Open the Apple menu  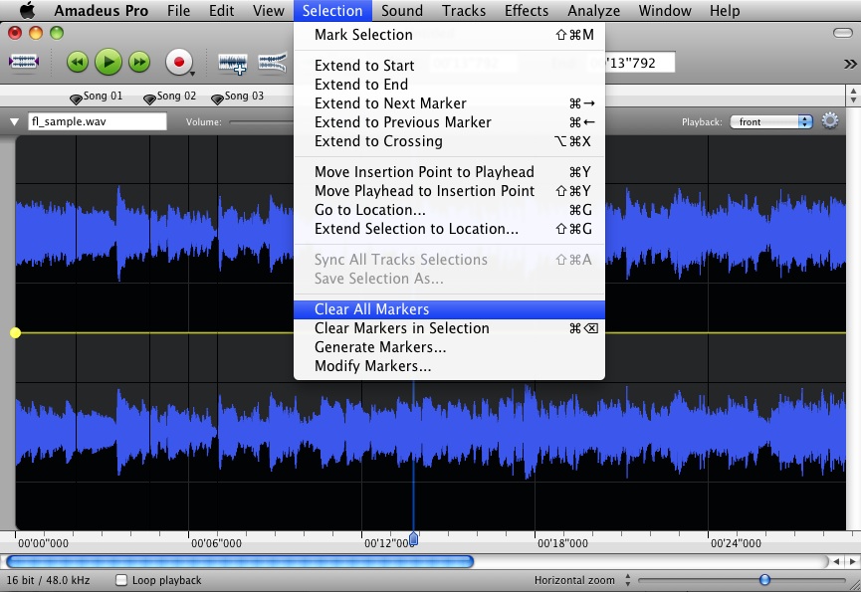26,10
